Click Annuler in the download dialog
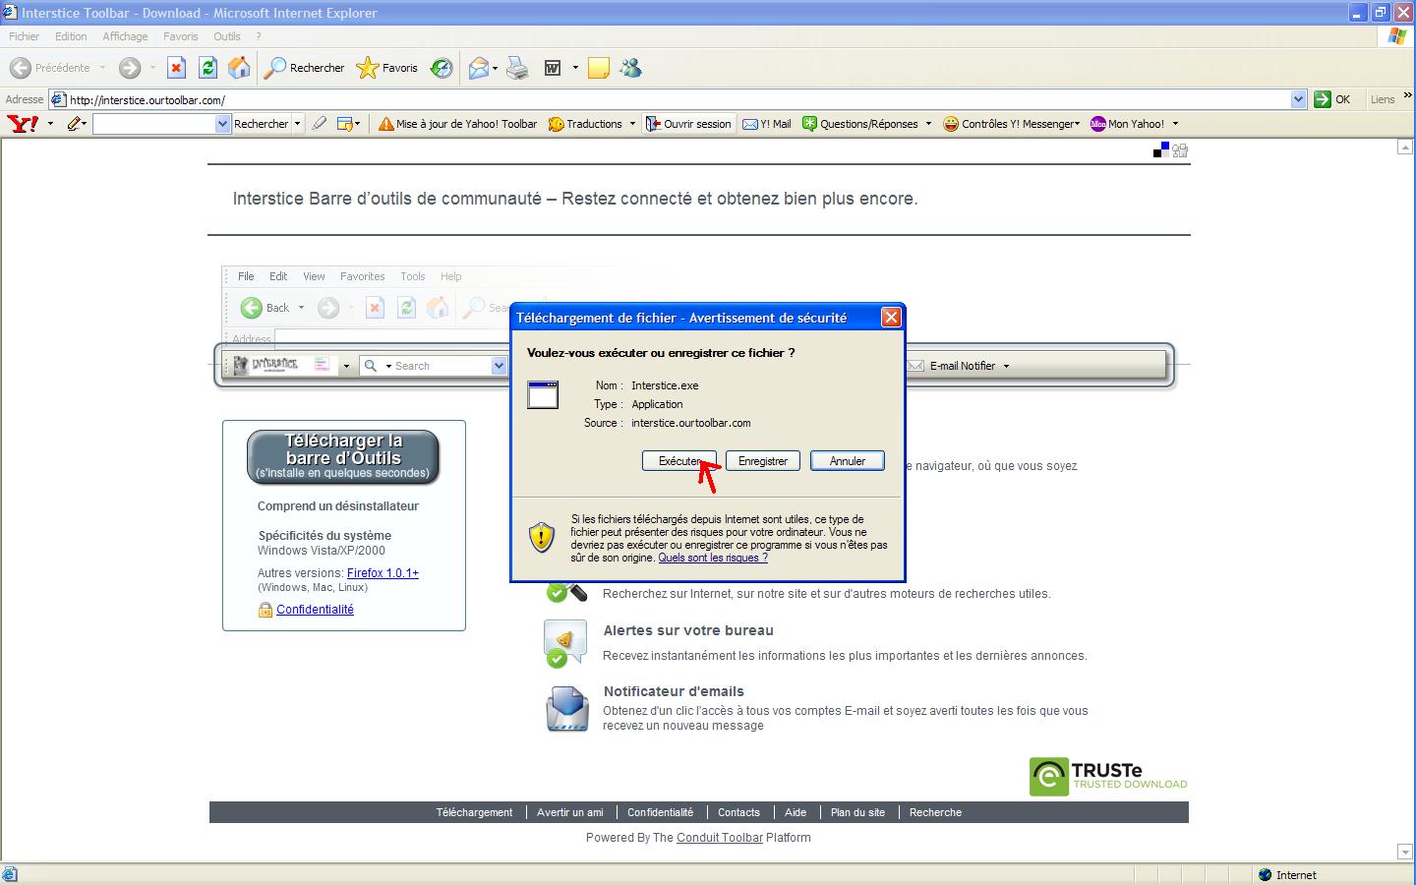The width and height of the screenshot is (1416, 885). pyautogui.click(x=847, y=460)
